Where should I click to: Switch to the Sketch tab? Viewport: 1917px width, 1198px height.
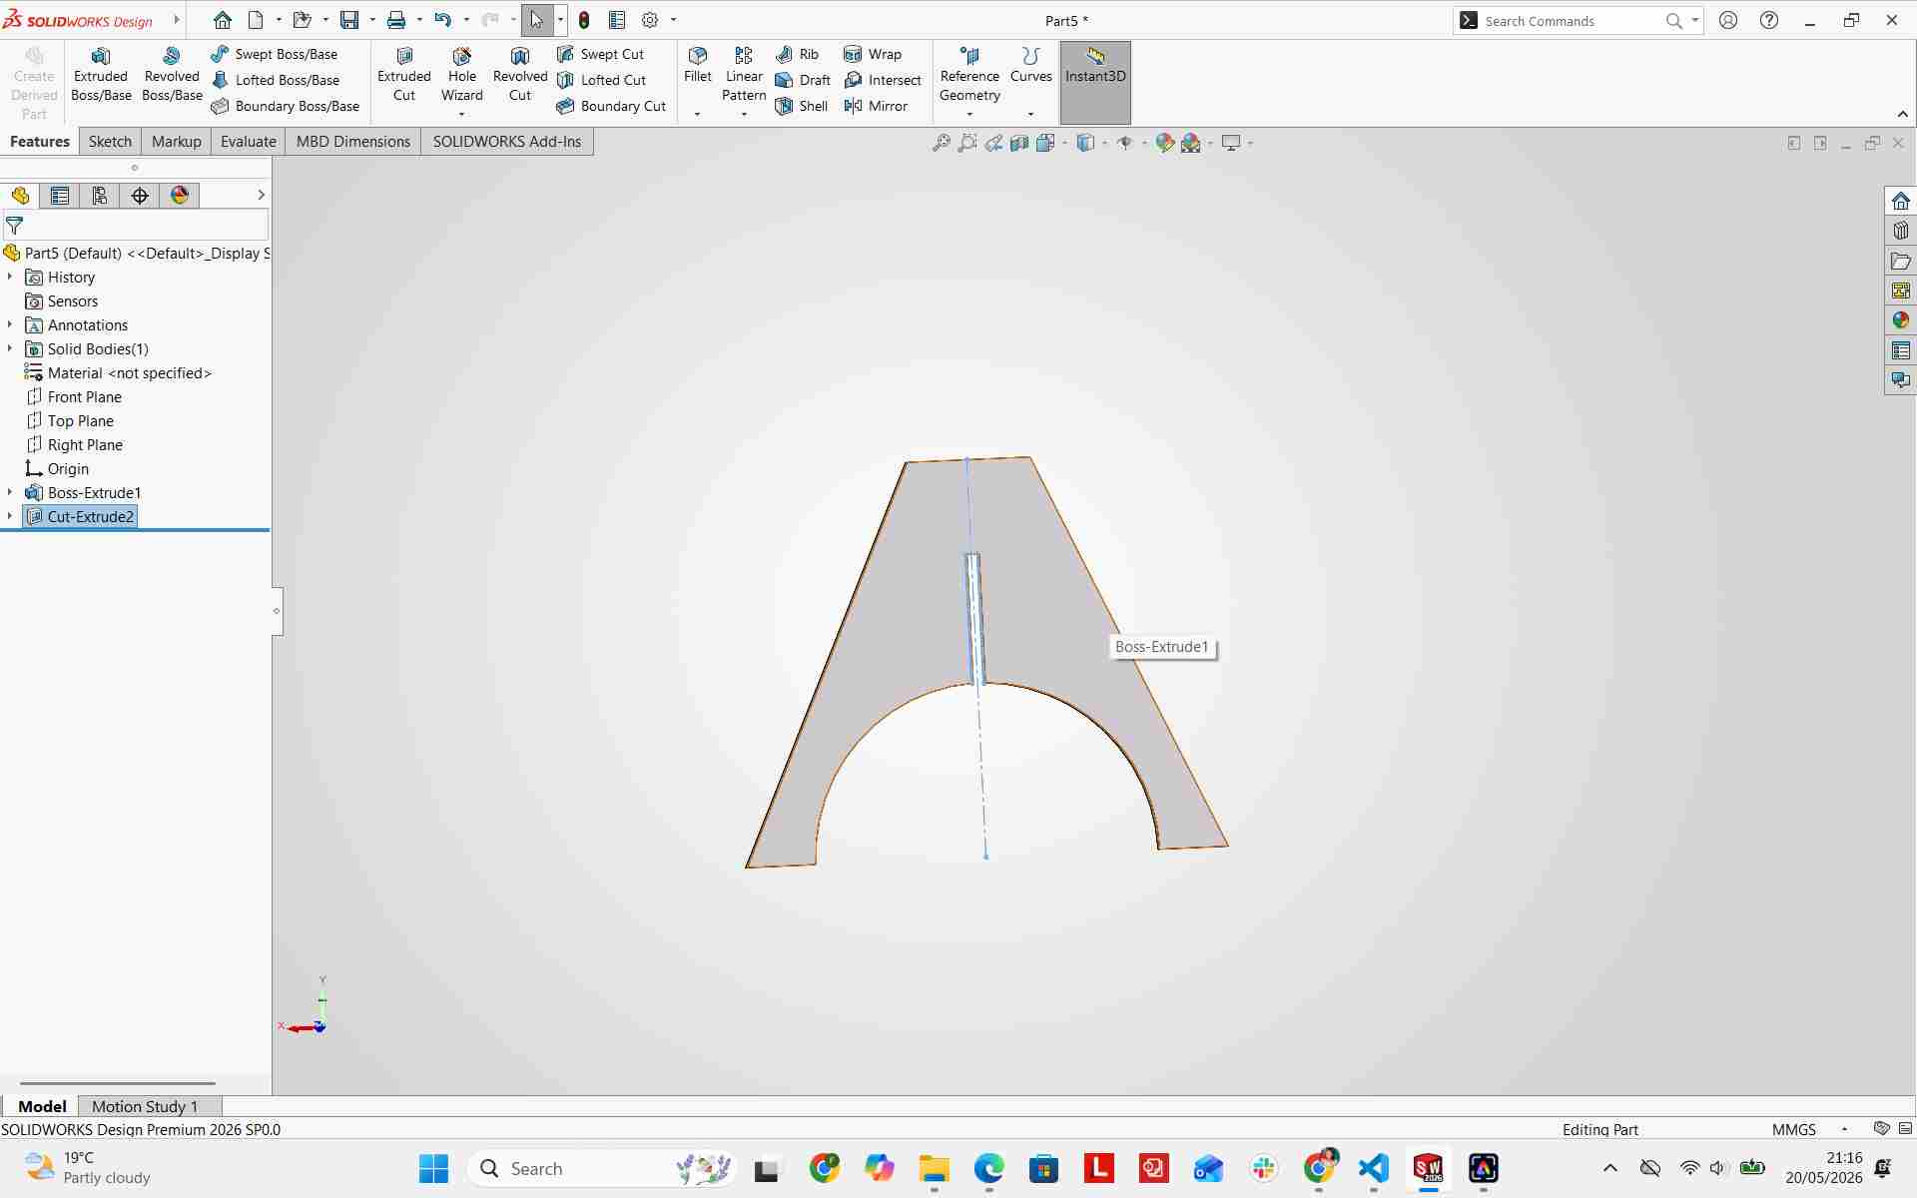click(110, 142)
